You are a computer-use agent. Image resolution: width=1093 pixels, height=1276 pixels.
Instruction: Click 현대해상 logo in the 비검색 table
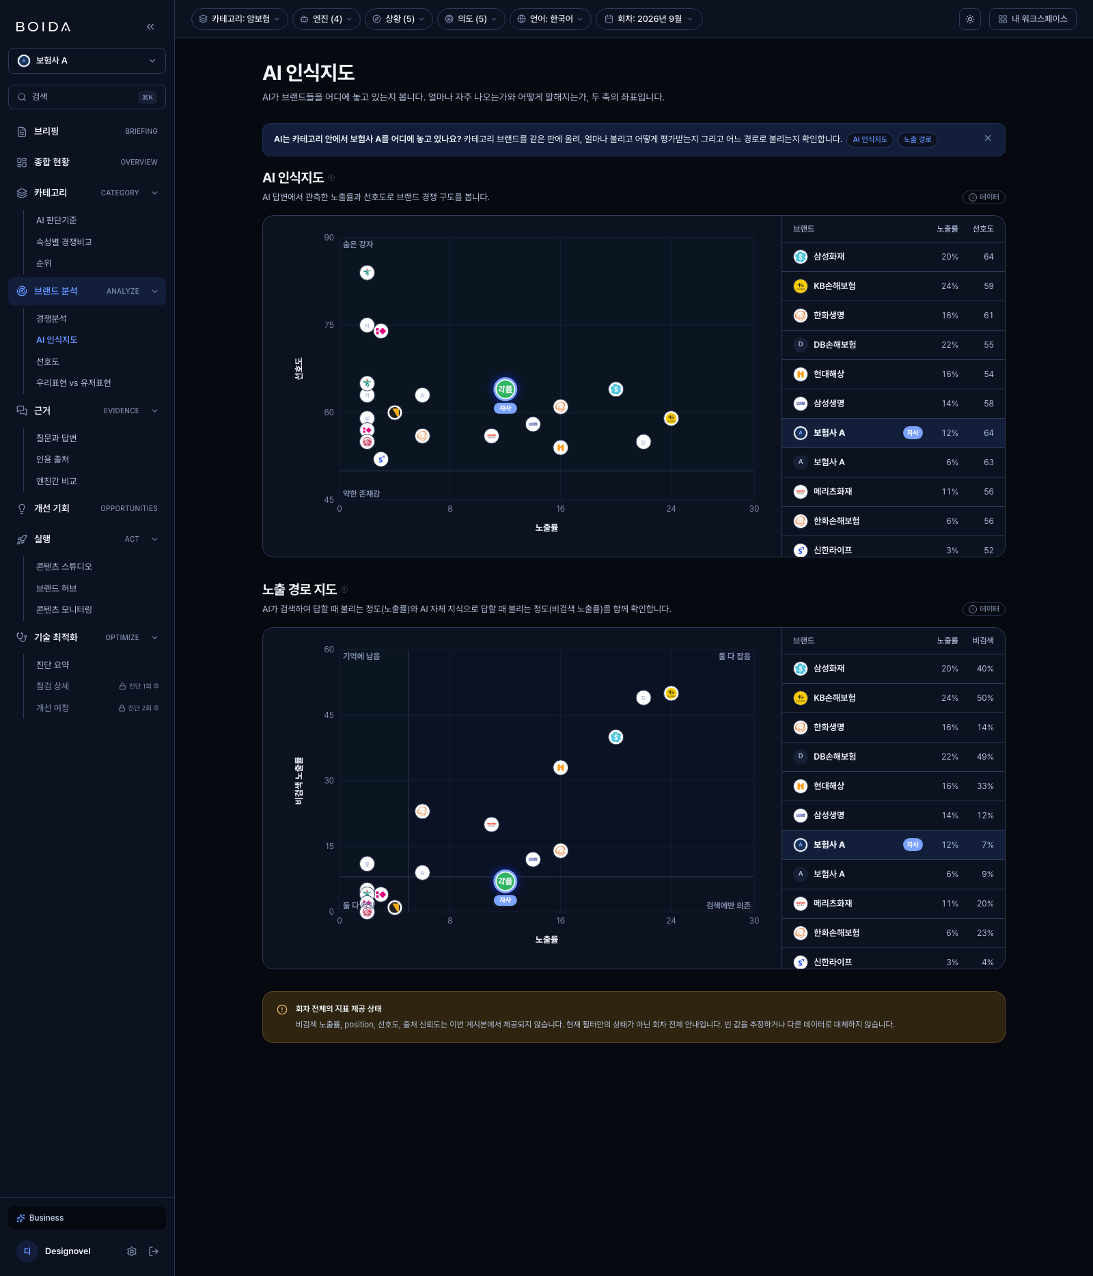click(x=801, y=786)
